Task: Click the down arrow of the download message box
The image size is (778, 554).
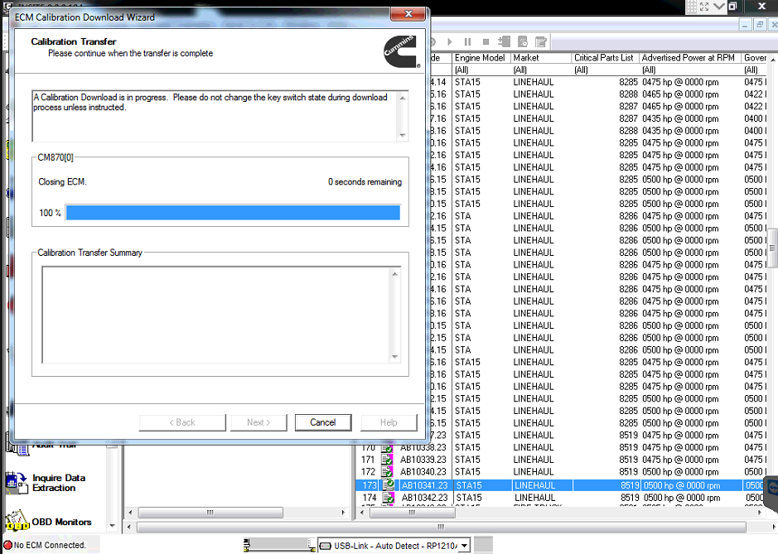Action: pos(403,135)
